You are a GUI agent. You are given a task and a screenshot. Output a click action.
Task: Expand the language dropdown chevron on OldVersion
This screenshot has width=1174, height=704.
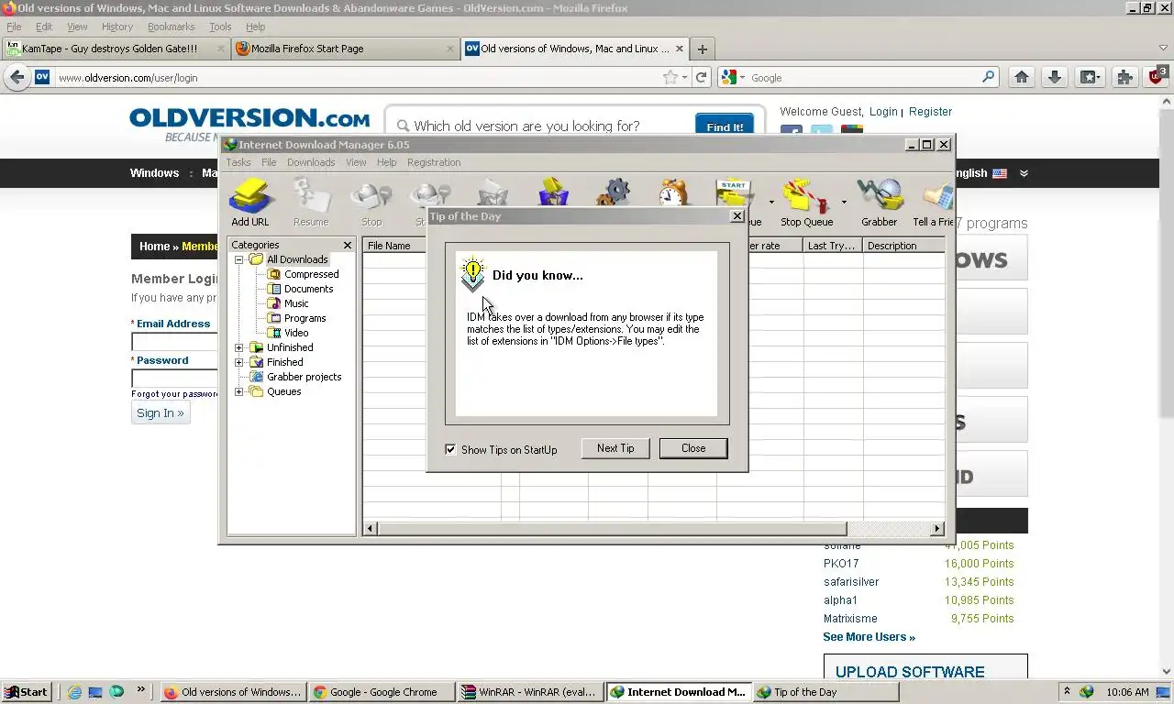click(x=1024, y=173)
